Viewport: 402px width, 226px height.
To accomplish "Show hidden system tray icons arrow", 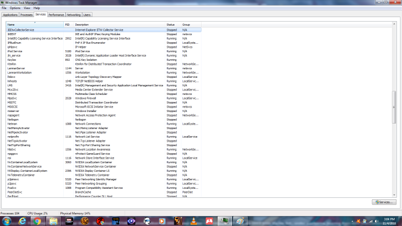I will (352, 221).
